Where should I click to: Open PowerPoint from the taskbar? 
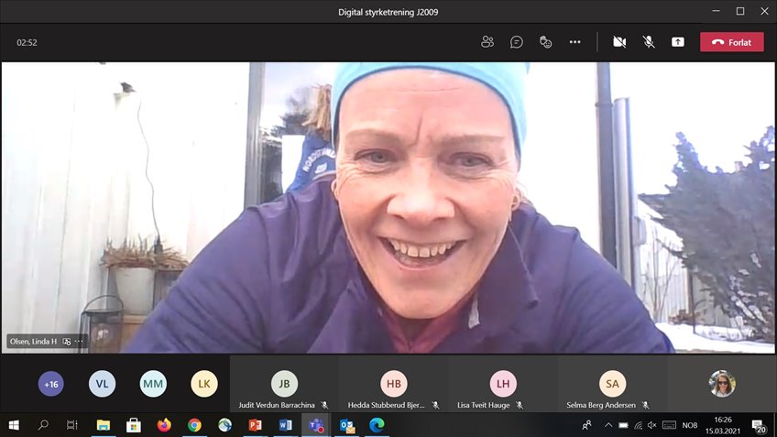click(x=255, y=425)
